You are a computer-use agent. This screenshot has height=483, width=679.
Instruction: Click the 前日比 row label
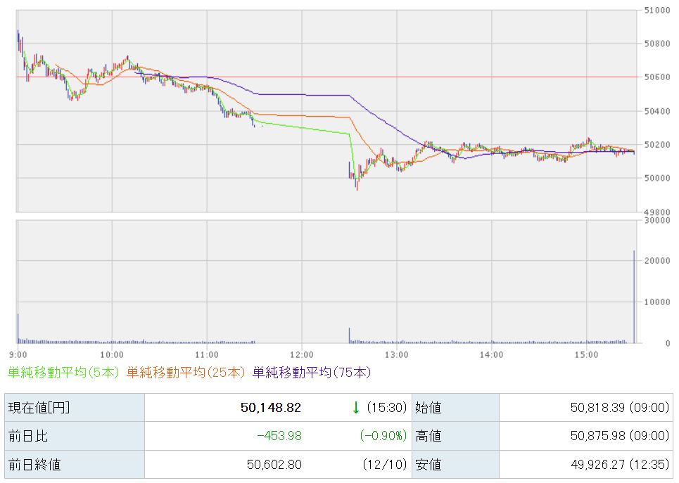(x=27, y=436)
